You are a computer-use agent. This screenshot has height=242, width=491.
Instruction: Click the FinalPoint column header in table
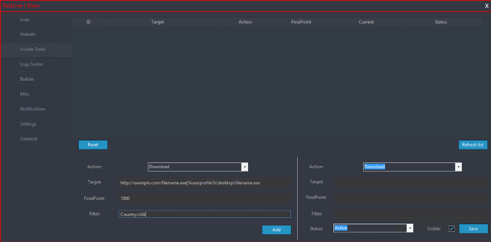301,22
